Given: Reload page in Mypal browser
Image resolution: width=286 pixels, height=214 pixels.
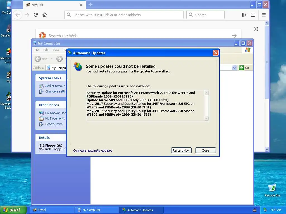Looking at the screenshot, I should (x=36, y=15).
